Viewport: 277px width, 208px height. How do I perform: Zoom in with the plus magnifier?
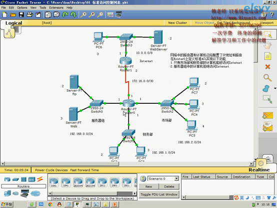tap(83, 15)
